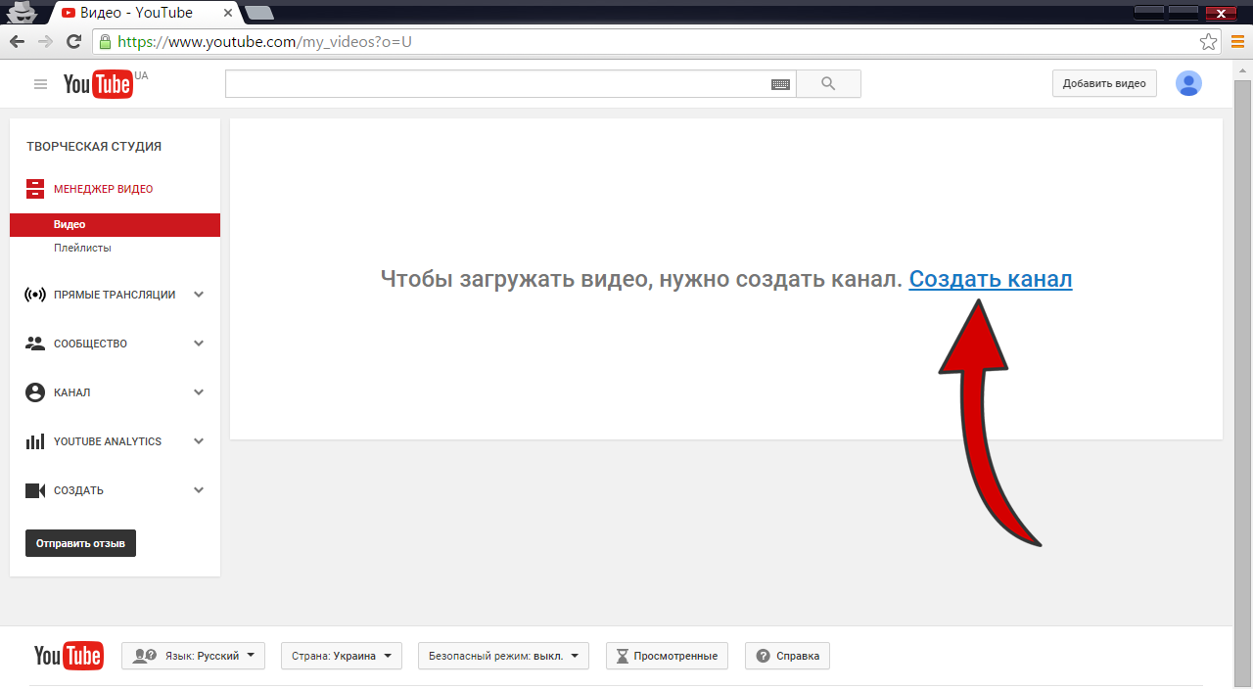Click the СООБЩЕСТВО label
This screenshot has height=689, width=1253.
tap(90, 344)
